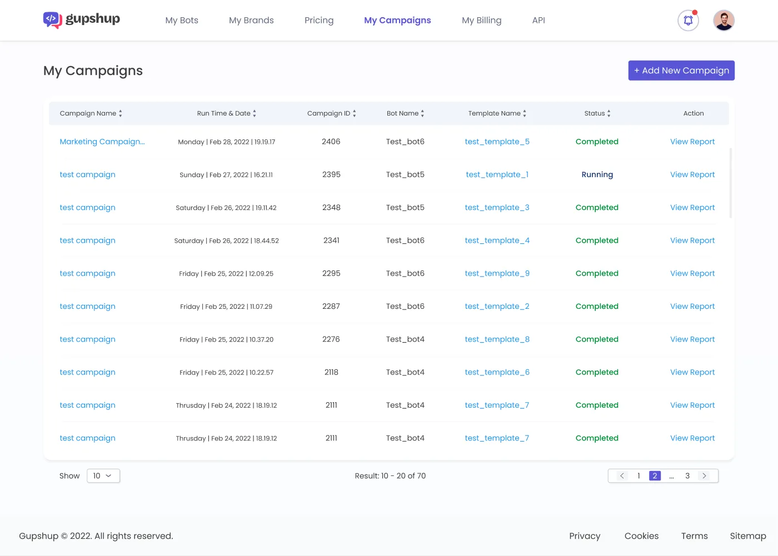Screen dimensions: 778x556
Task: Open Pricing tab
Action: coord(319,21)
